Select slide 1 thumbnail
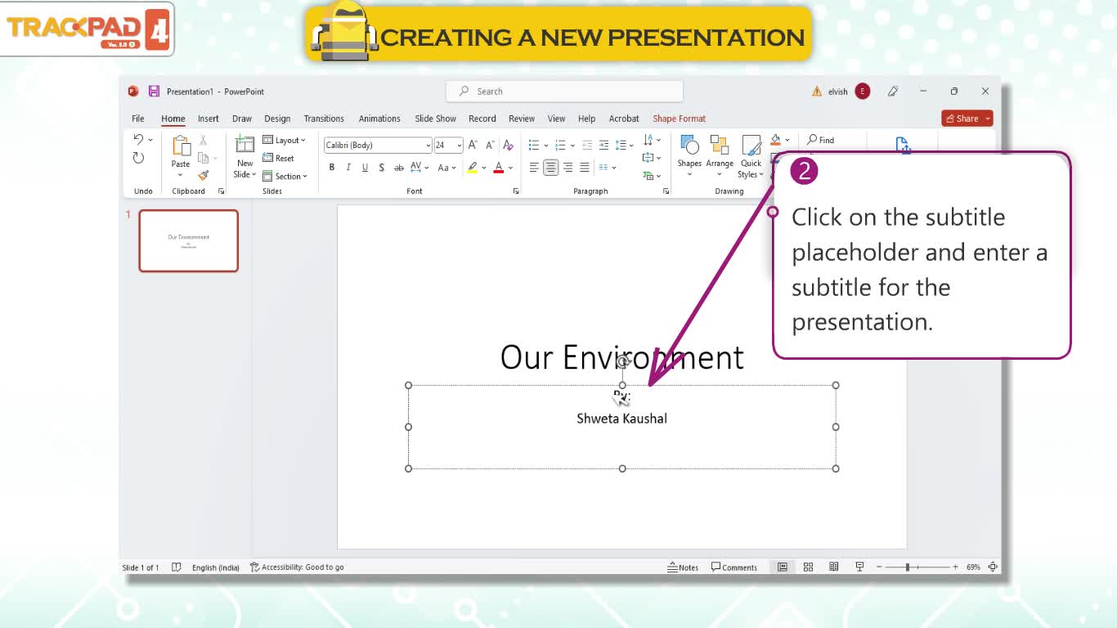The image size is (1117, 628). (188, 240)
